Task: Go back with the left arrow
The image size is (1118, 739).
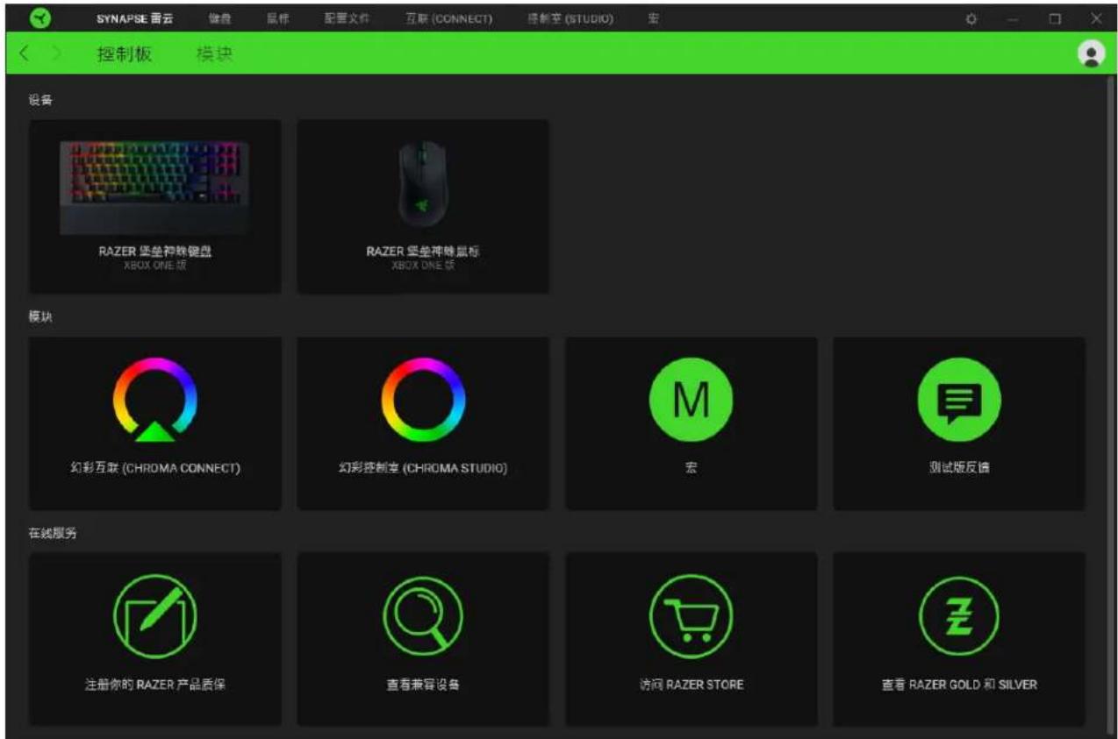Action: pos(24,54)
